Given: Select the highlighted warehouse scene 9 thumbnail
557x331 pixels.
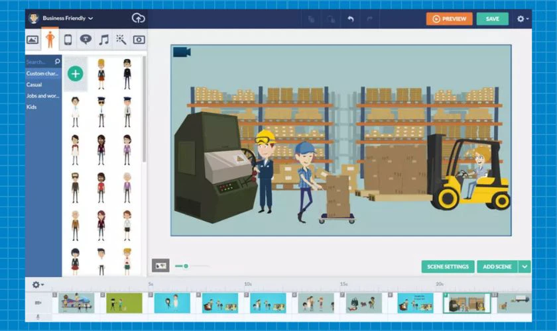Looking at the screenshot, I should (x=467, y=303).
